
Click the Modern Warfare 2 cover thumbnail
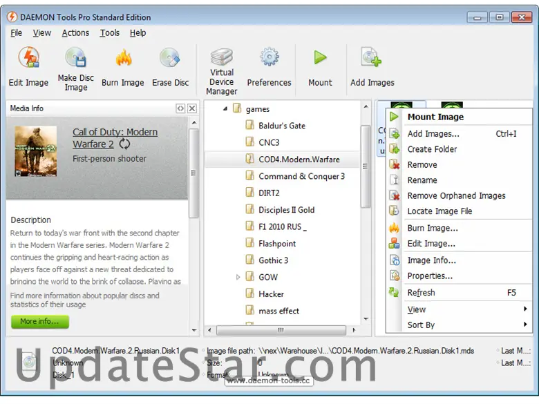[36, 151]
